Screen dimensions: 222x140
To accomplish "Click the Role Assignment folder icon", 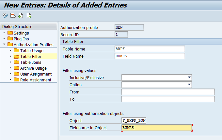I will coord(17,79).
